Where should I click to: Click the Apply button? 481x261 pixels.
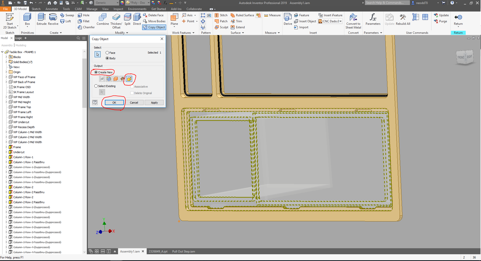[x=154, y=103]
